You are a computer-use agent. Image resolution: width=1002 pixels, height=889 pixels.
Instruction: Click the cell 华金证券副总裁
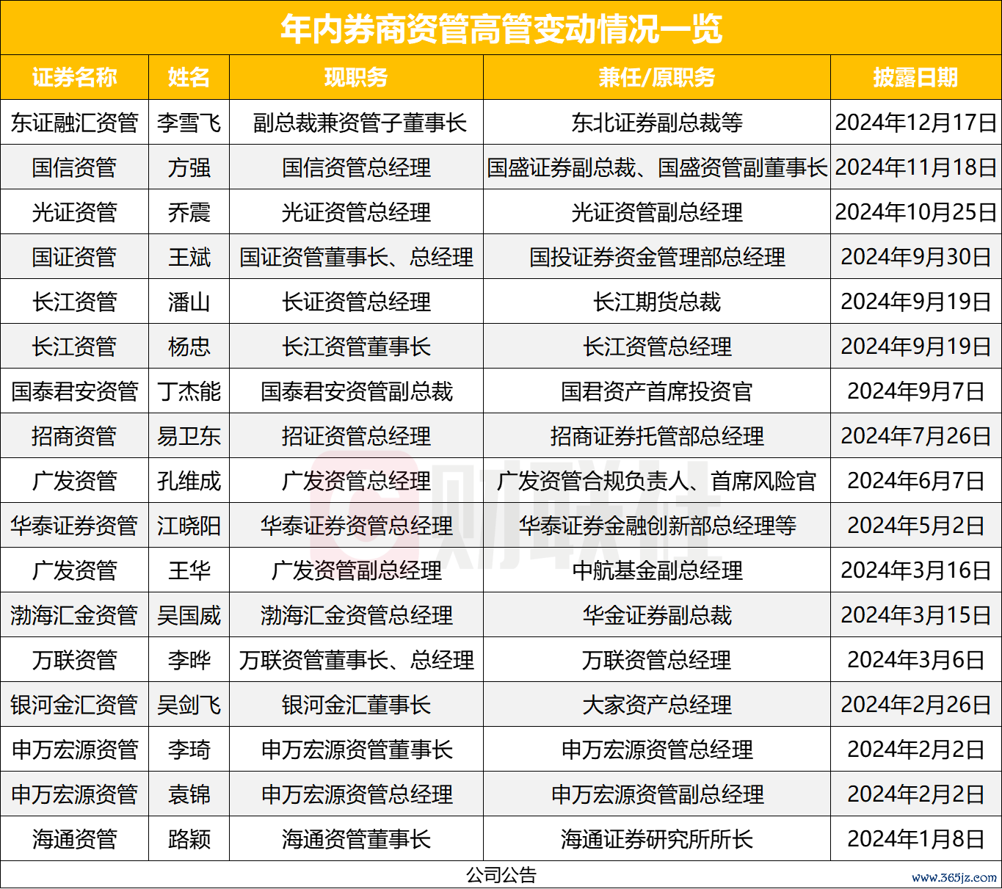coord(657,615)
